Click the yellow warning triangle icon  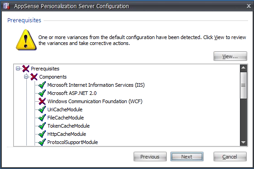(26, 40)
